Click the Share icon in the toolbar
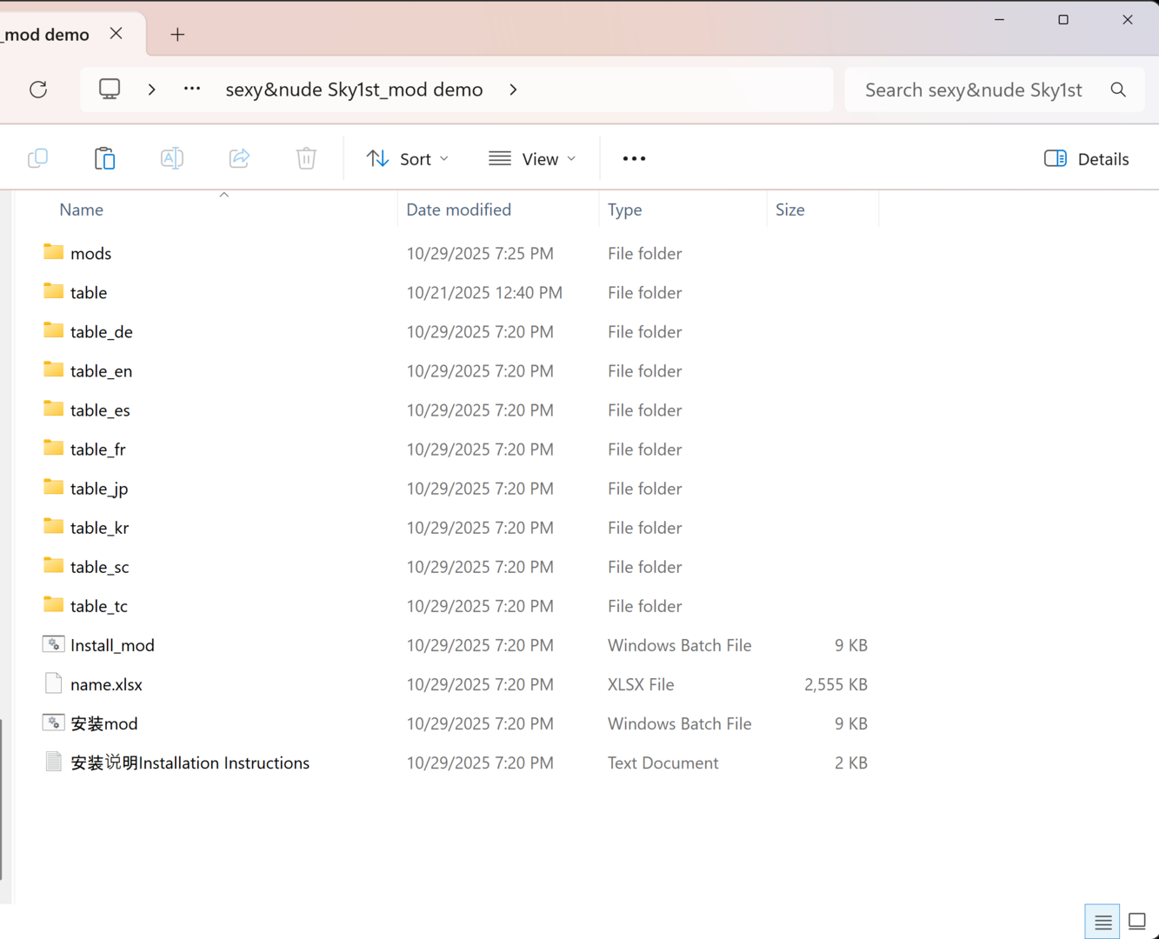Screen dimensions: 1159x939 [x=239, y=158]
